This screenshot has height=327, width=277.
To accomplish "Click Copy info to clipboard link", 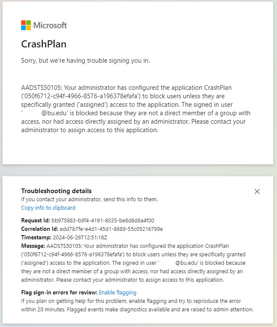I will [48, 208].
